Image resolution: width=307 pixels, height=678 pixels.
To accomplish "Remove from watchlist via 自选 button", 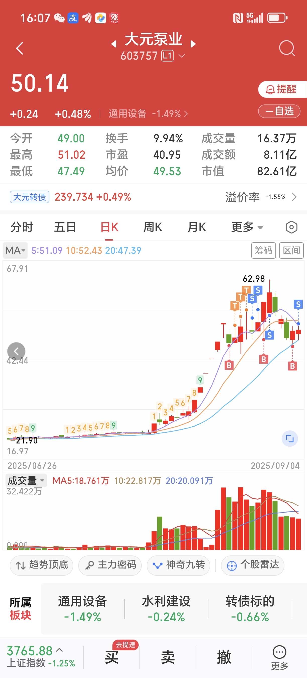I will tap(279, 111).
